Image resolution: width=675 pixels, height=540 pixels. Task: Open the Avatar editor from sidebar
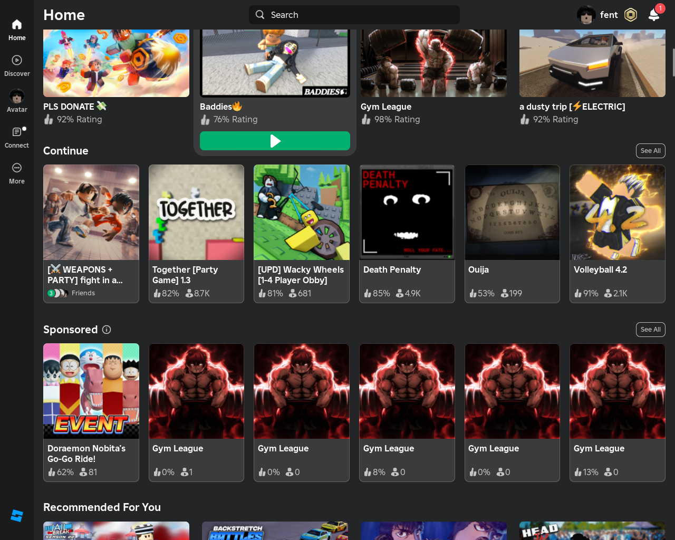pos(17,101)
